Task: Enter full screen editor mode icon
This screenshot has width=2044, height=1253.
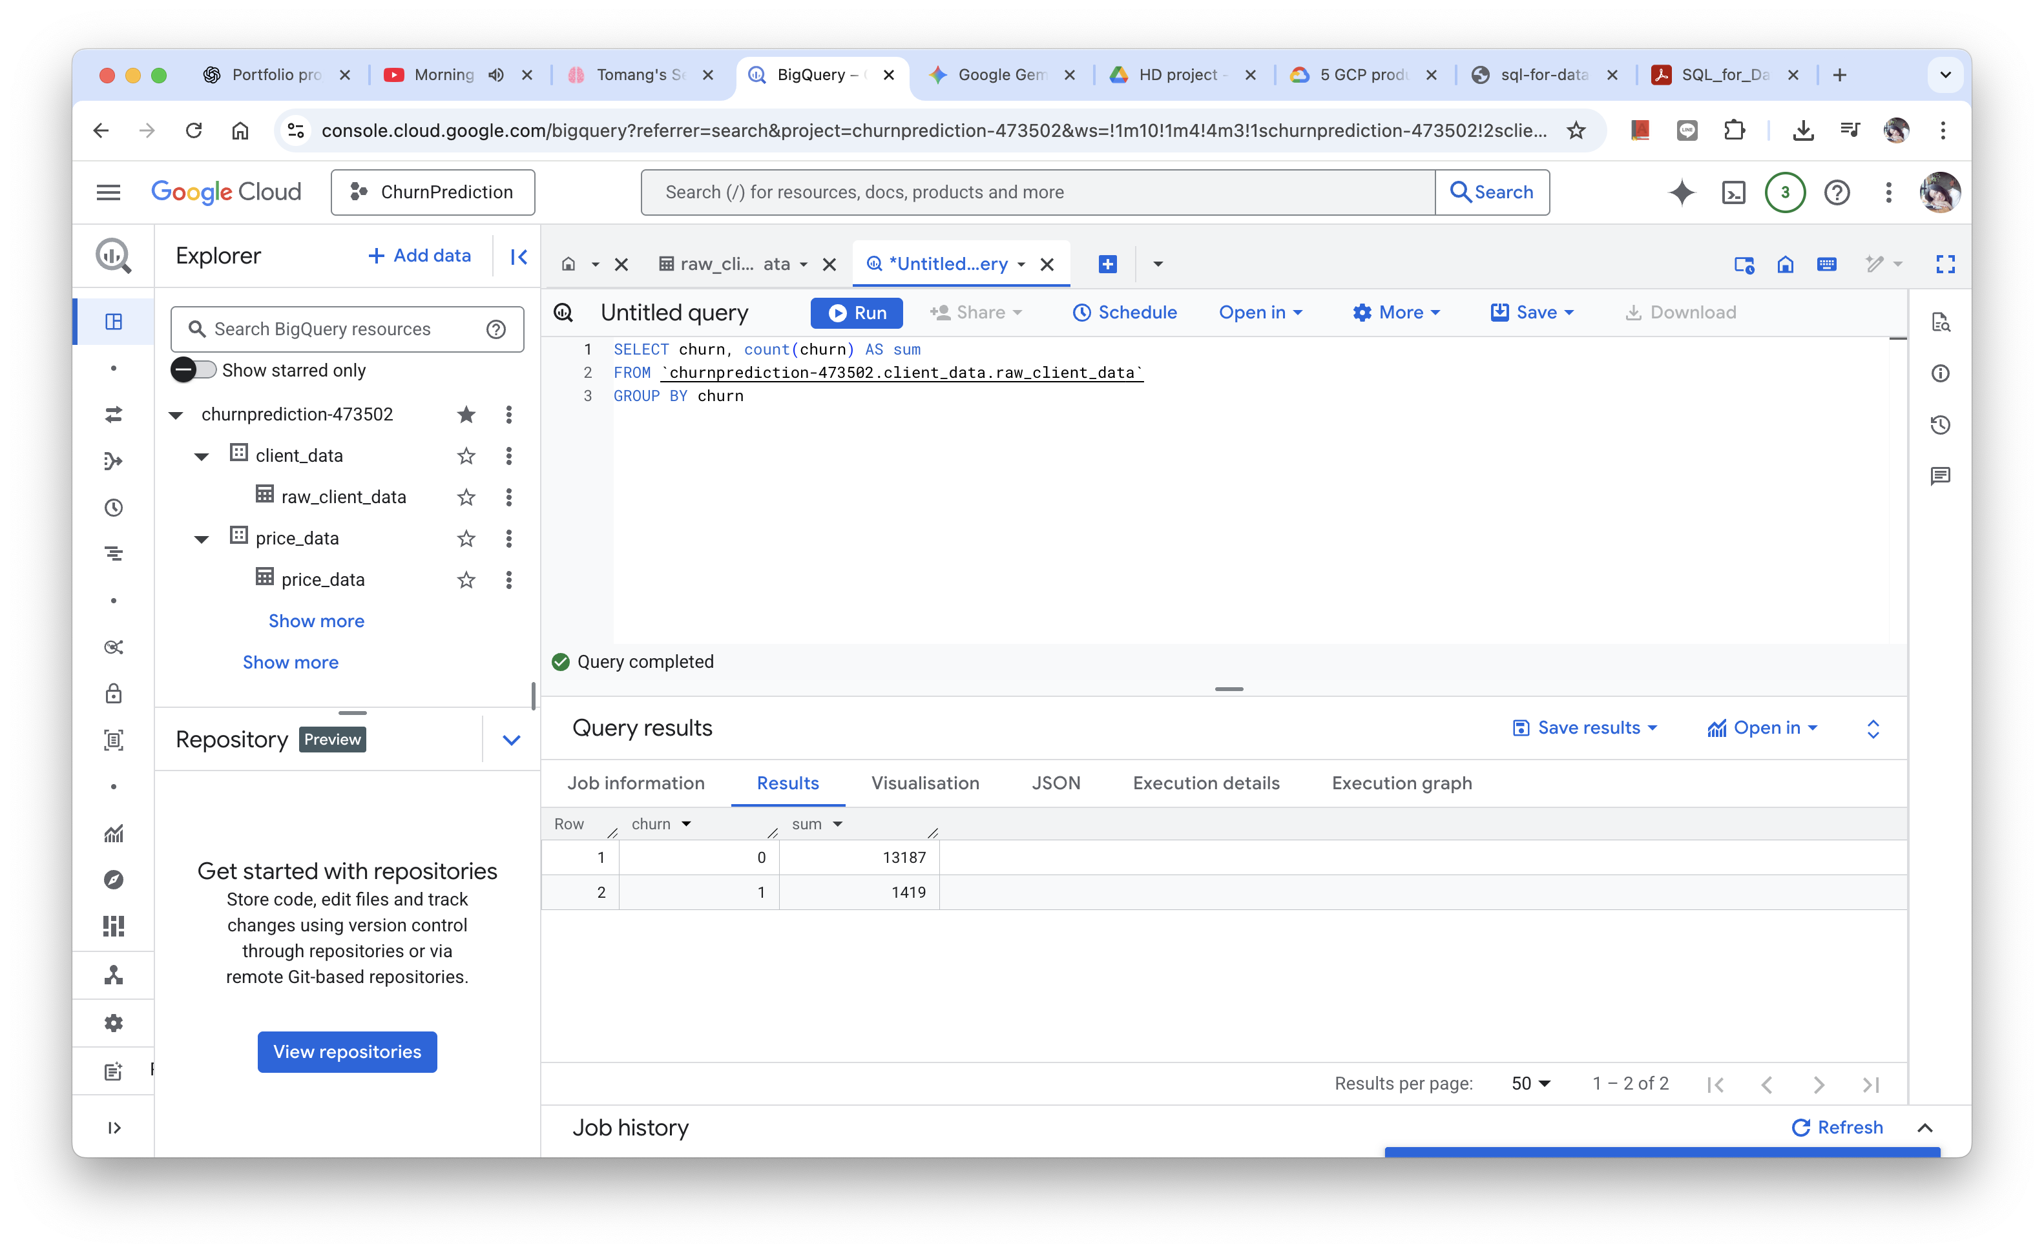Action: coord(1945,264)
